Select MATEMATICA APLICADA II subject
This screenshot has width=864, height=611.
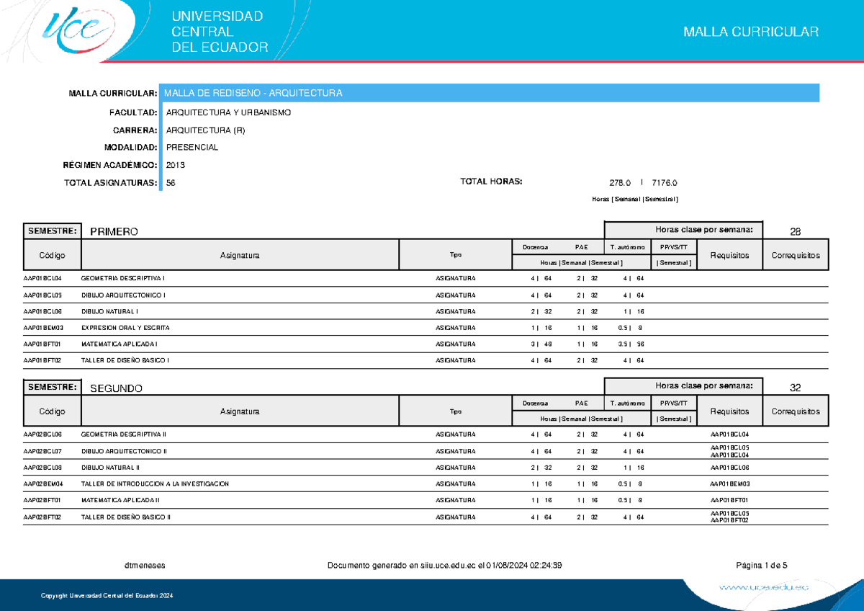click(x=120, y=500)
